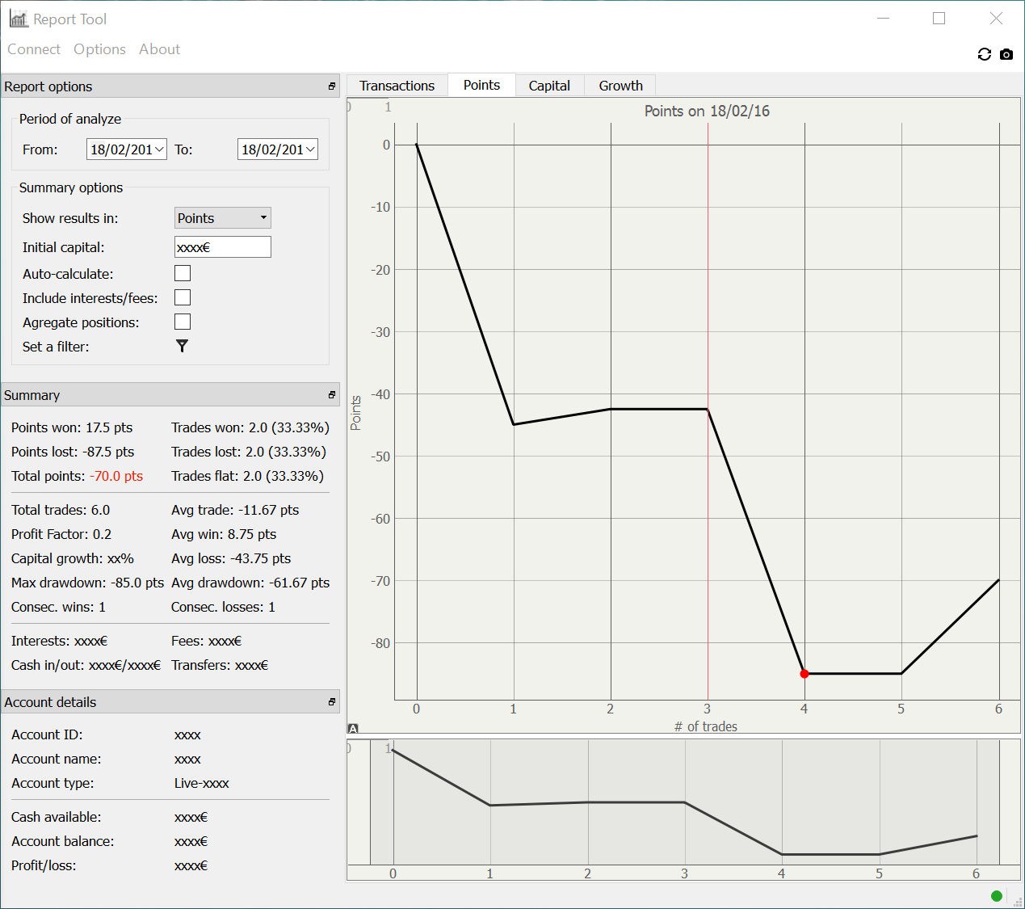This screenshot has width=1025, height=909.
Task: Float the Report options panel
Action: point(331,86)
